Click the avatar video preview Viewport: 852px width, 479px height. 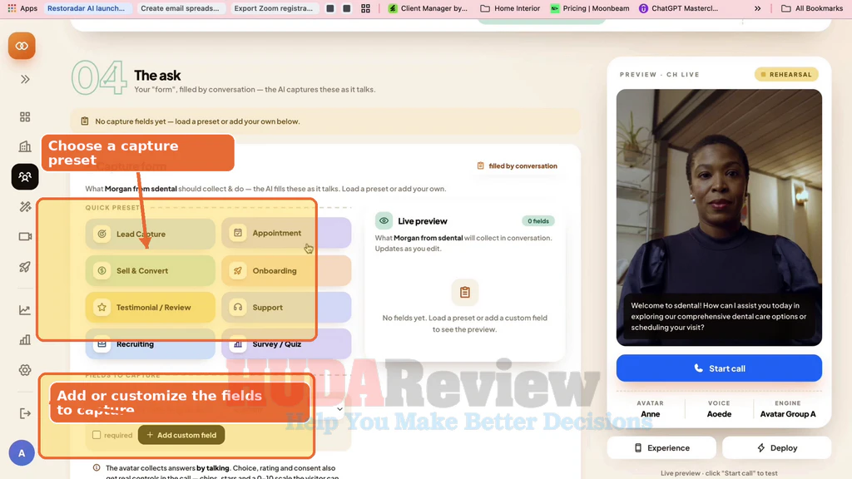click(x=719, y=217)
